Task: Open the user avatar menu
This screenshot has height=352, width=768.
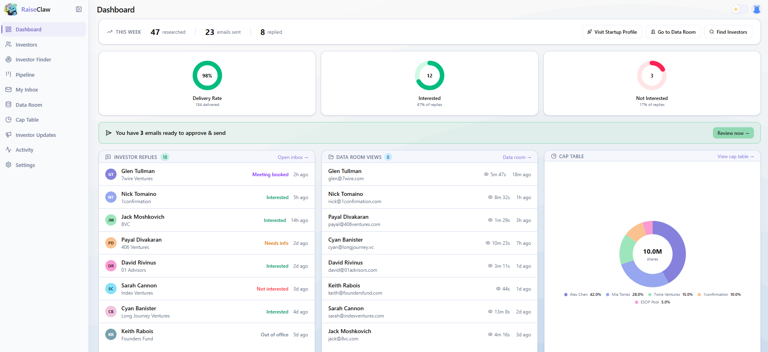Action: pyautogui.click(x=757, y=9)
